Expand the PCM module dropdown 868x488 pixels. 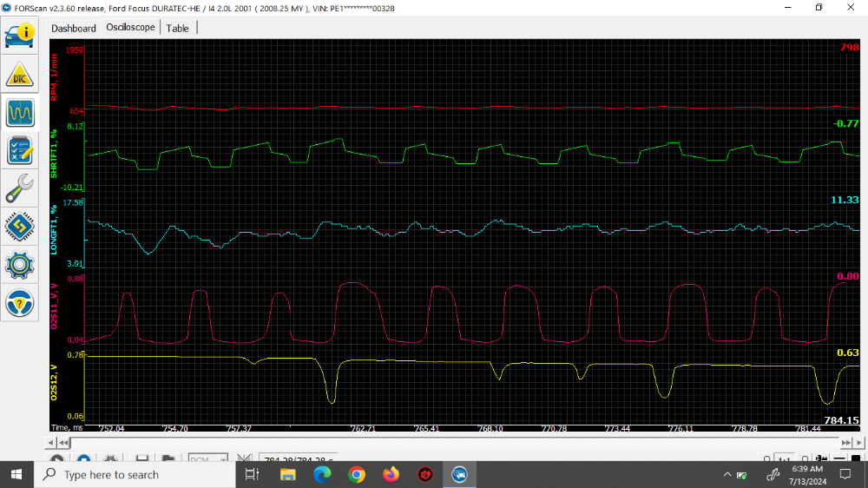pyautogui.click(x=222, y=460)
